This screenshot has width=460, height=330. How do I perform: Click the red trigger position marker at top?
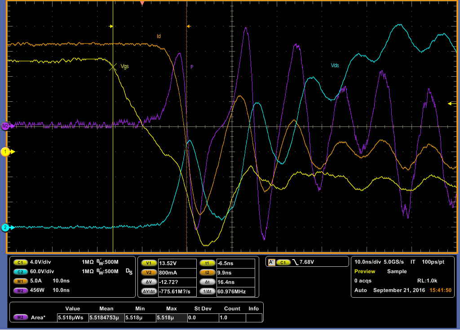click(x=142, y=3)
